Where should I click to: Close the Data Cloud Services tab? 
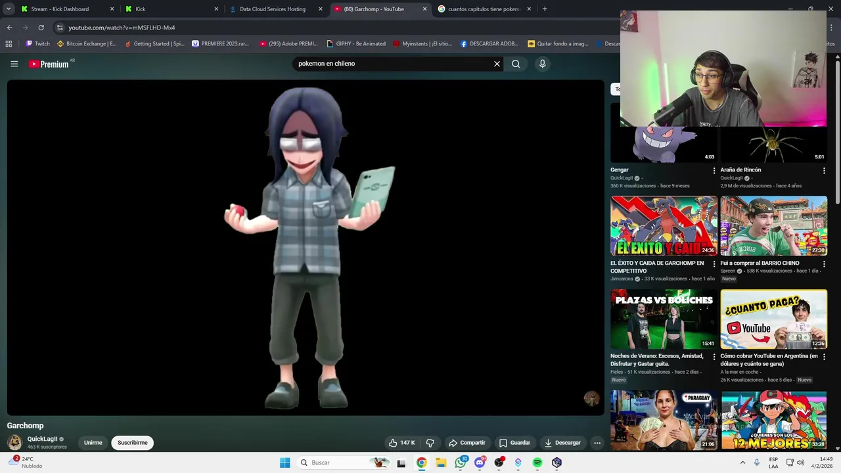[321, 9]
